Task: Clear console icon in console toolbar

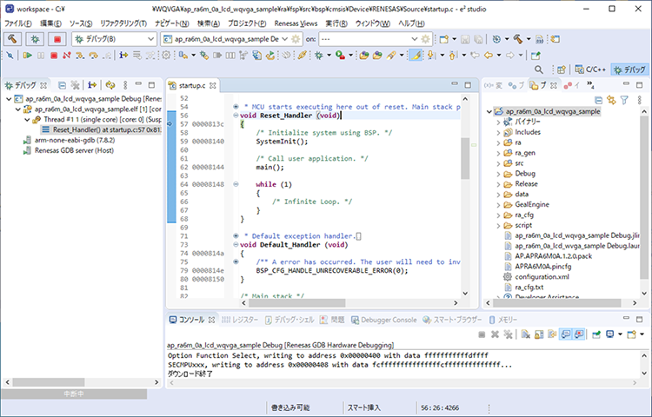Action: tap(526, 334)
